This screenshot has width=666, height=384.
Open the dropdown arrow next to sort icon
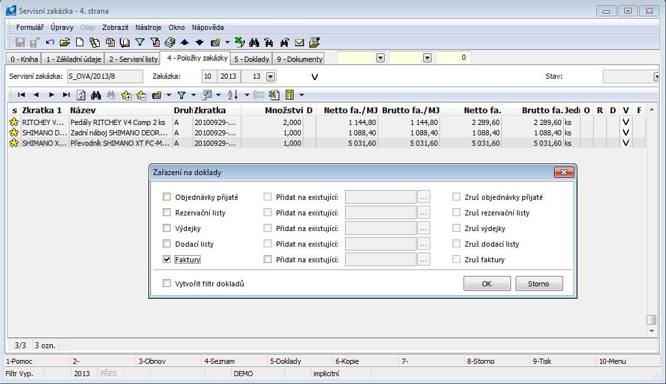(246, 95)
